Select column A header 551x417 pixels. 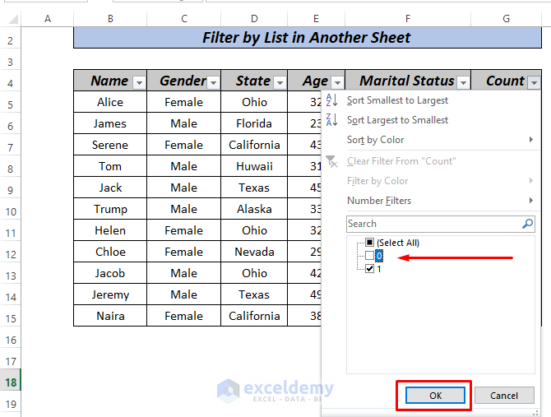(x=48, y=19)
